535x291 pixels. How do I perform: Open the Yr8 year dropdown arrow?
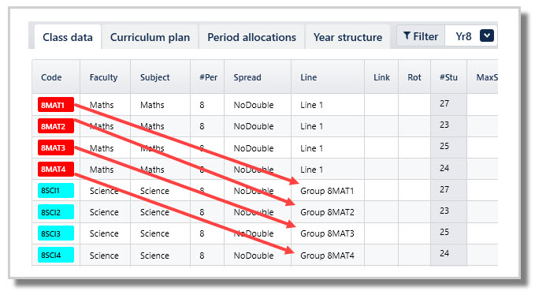tap(487, 35)
